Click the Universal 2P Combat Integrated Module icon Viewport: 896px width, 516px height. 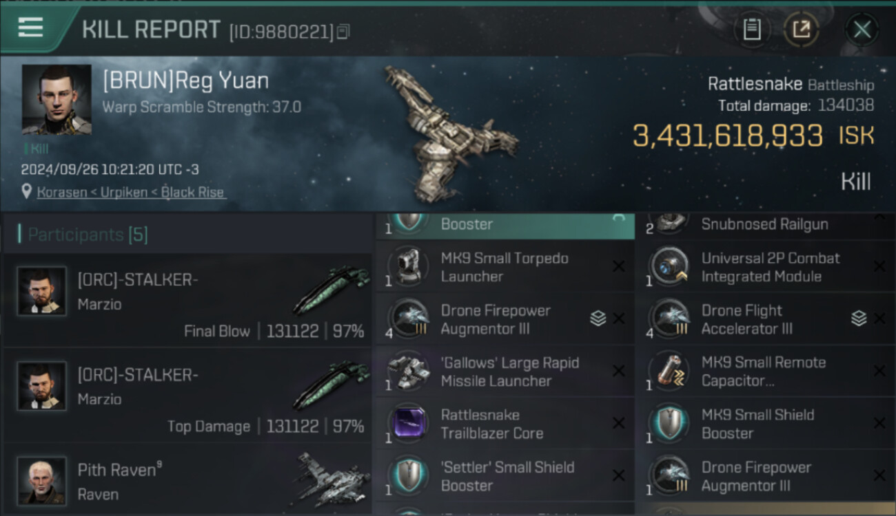pos(669,267)
